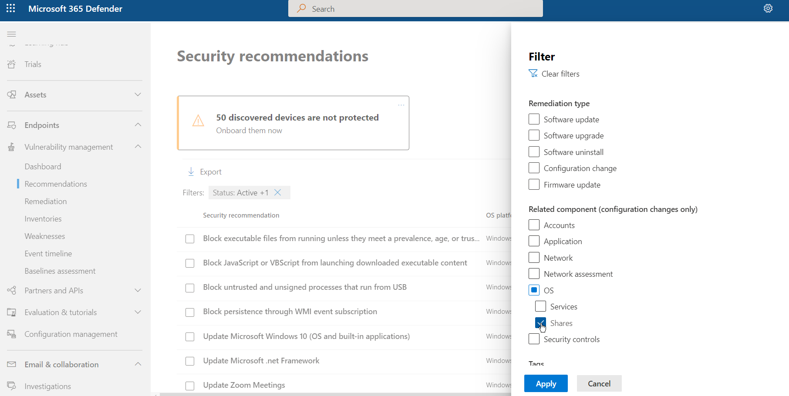The image size is (789, 396).
Task: Open the settings gear icon
Action: 768,9
